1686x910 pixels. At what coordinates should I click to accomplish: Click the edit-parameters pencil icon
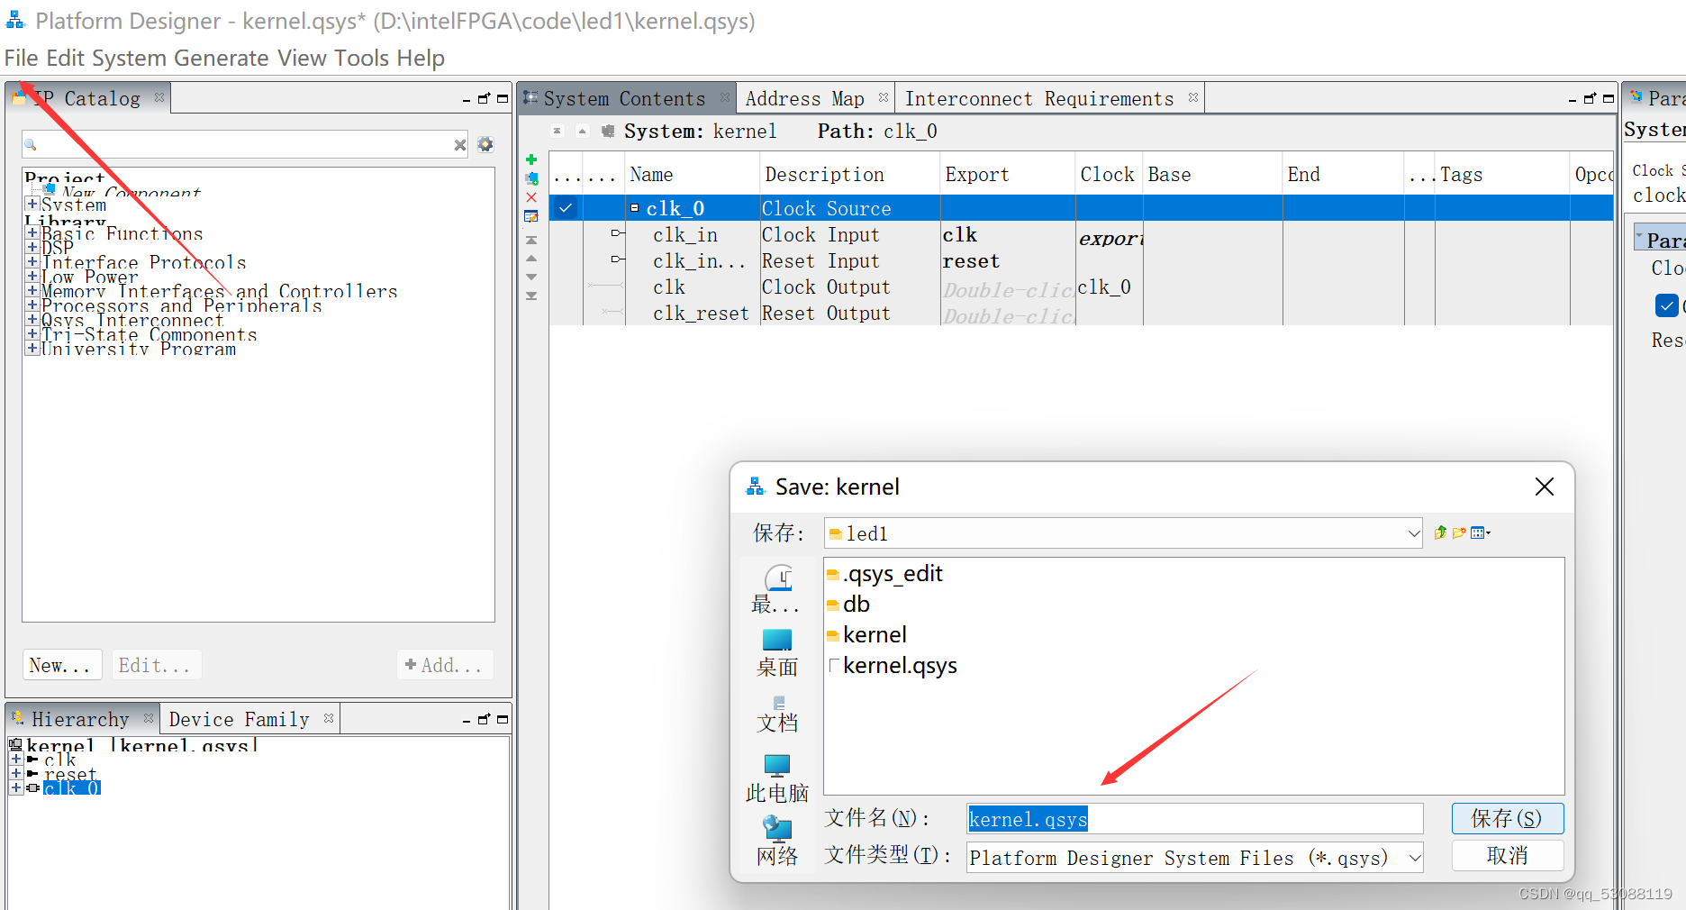pyautogui.click(x=531, y=216)
